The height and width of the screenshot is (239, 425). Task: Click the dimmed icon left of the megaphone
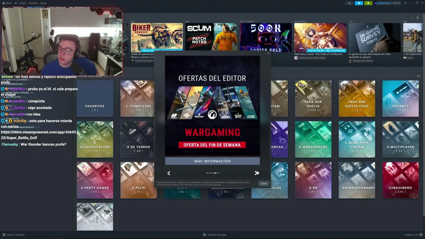coord(349,3)
